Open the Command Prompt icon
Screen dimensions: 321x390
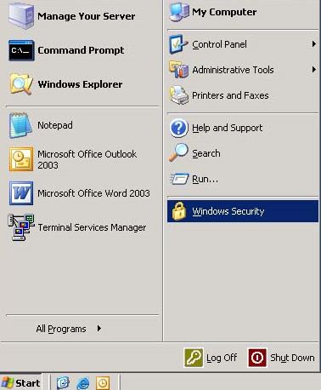tap(21, 50)
